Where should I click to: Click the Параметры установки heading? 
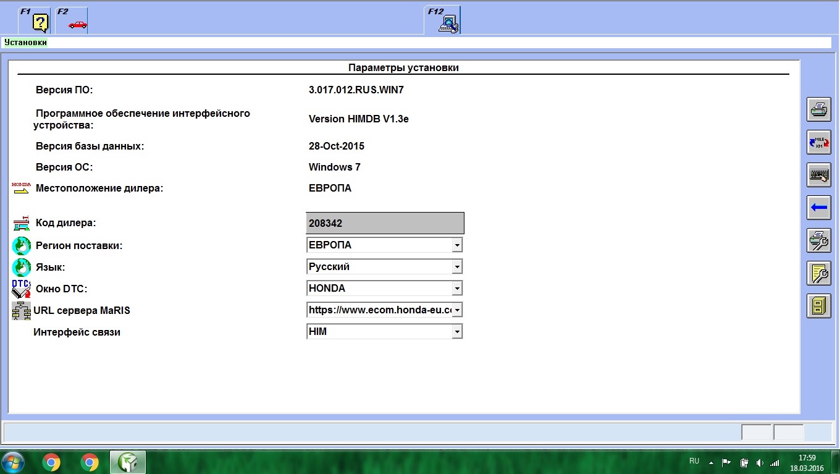coord(403,67)
